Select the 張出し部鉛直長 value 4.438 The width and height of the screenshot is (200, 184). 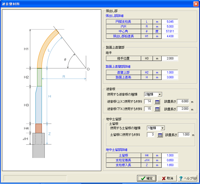click(170, 36)
